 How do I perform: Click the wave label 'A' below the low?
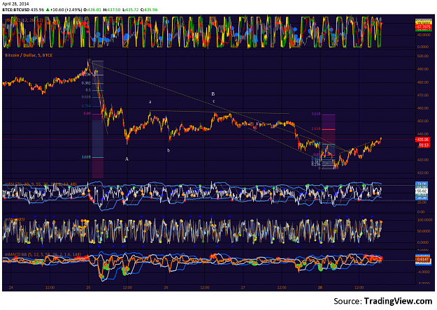(x=127, y=159)
